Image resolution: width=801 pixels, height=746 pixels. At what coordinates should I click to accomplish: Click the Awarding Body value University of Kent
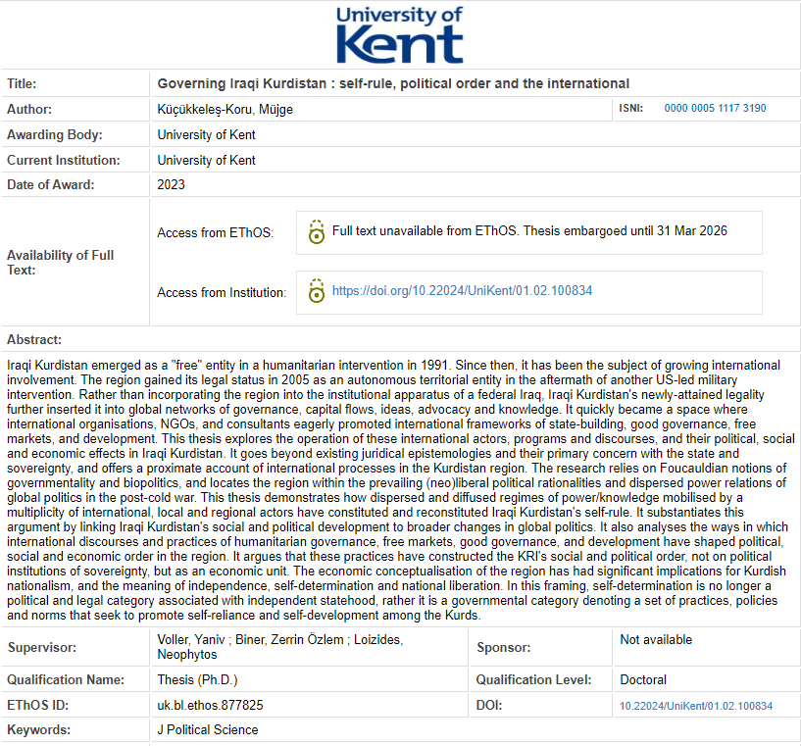(206, 134)
